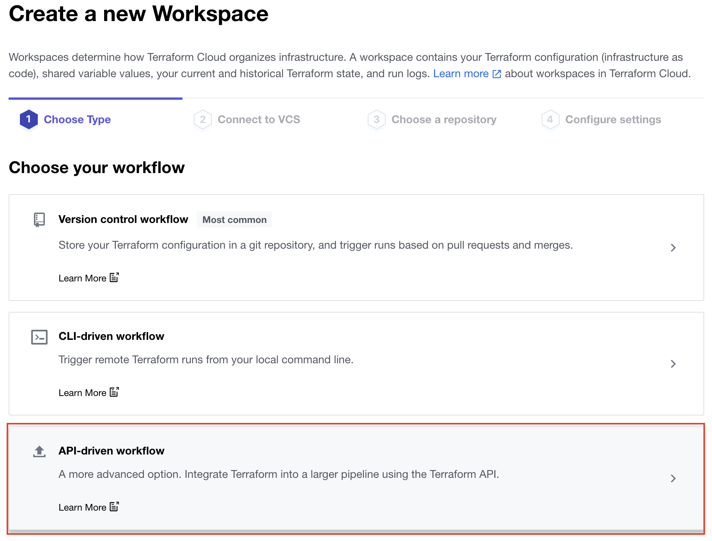
Task: Expand Version control workflow via right chevron
Action: (x=673, y=248)
